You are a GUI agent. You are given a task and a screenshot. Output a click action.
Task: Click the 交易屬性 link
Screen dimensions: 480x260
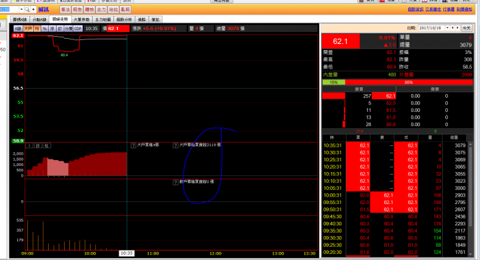click(433, 9)
